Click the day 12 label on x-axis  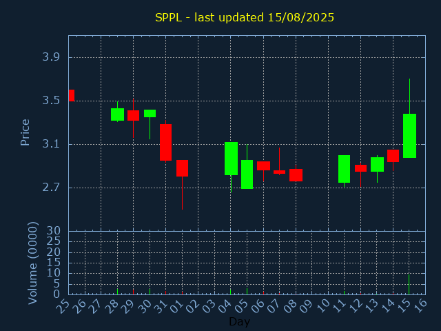pos(355,306)
